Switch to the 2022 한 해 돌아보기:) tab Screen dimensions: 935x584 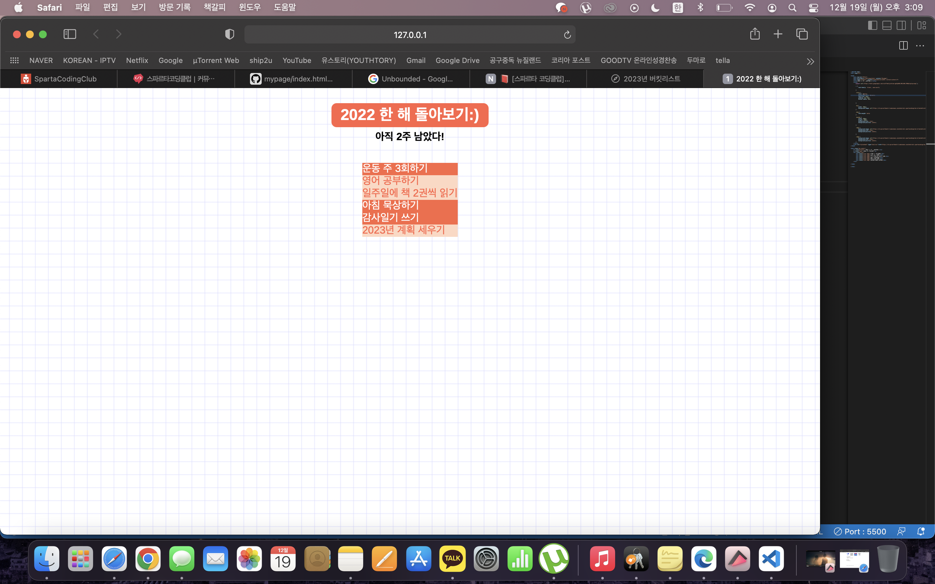(x=762, y=79)
